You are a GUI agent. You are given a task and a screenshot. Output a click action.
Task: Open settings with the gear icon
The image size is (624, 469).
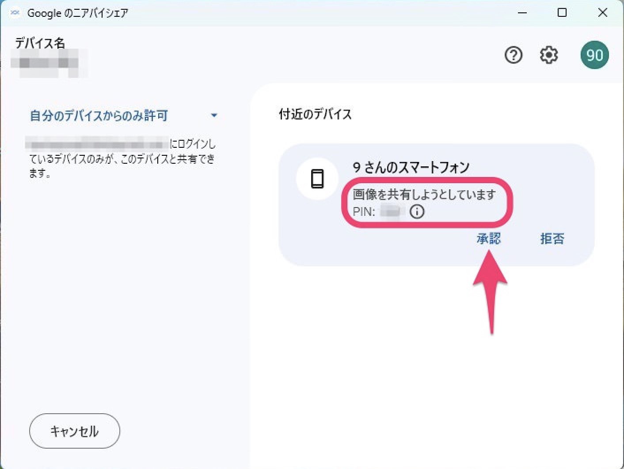548,55
